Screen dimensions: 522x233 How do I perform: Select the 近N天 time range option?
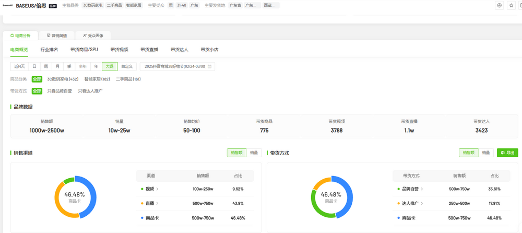click(19, 66)
